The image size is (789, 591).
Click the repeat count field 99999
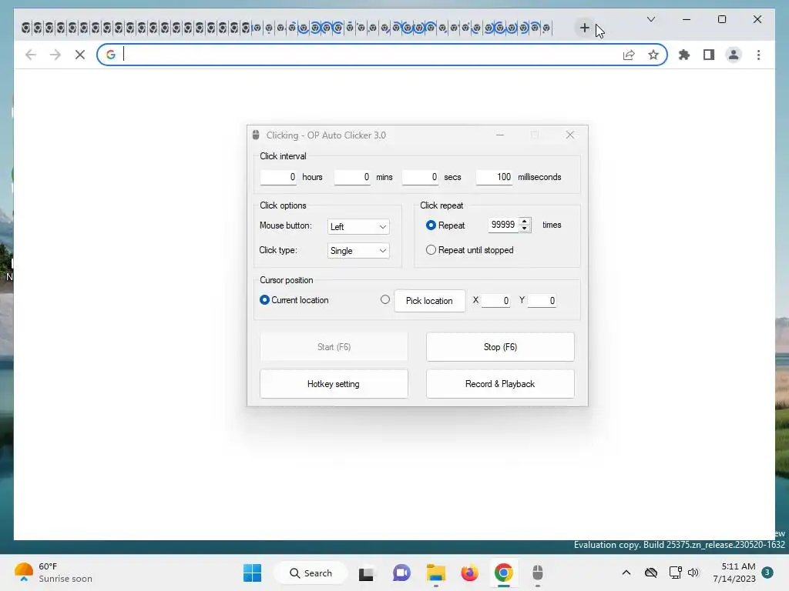point(502,225)
